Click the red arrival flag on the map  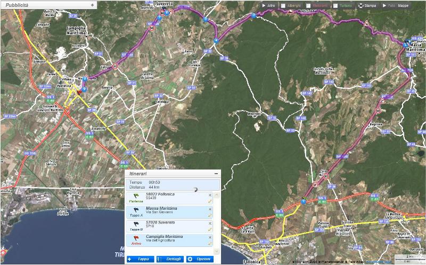(x=79, y=92)
